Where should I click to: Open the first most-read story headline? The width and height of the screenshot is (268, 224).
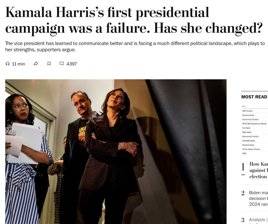pos(259,170)
